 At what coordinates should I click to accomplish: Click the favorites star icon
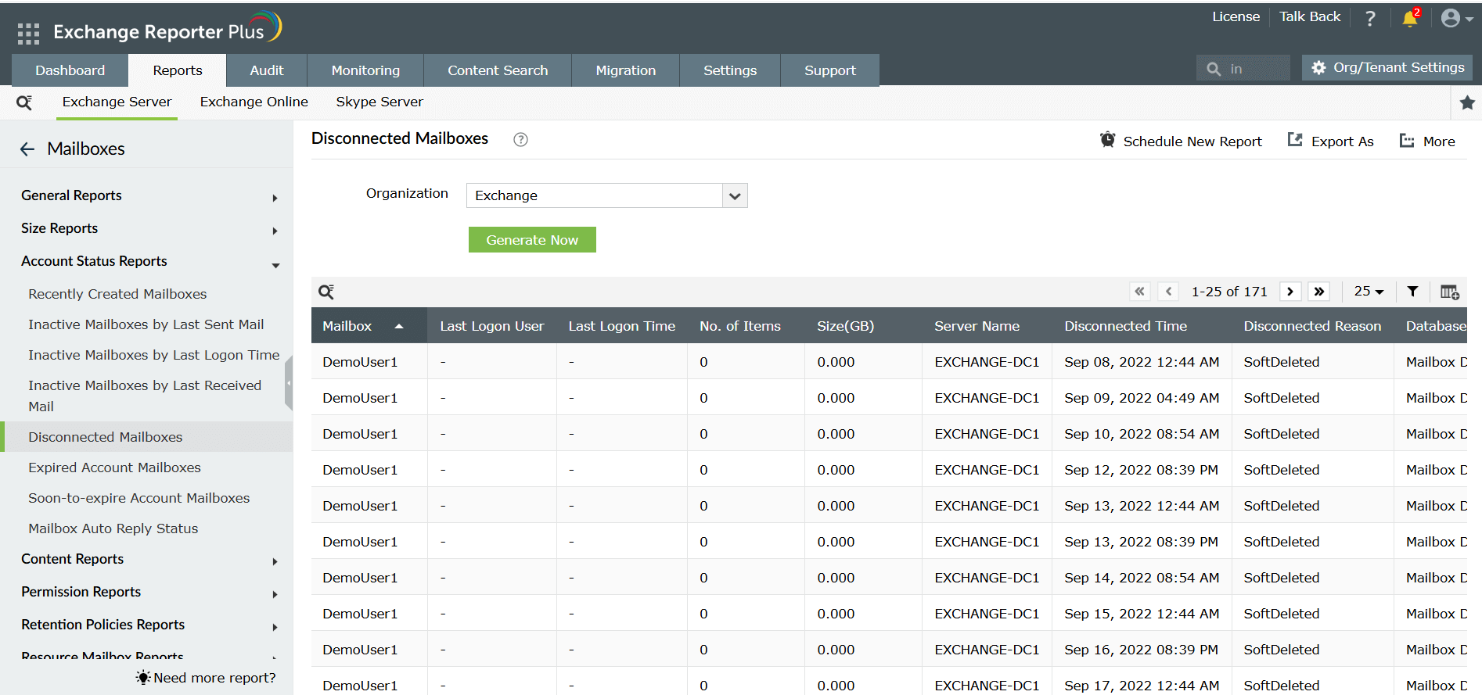1467,102
